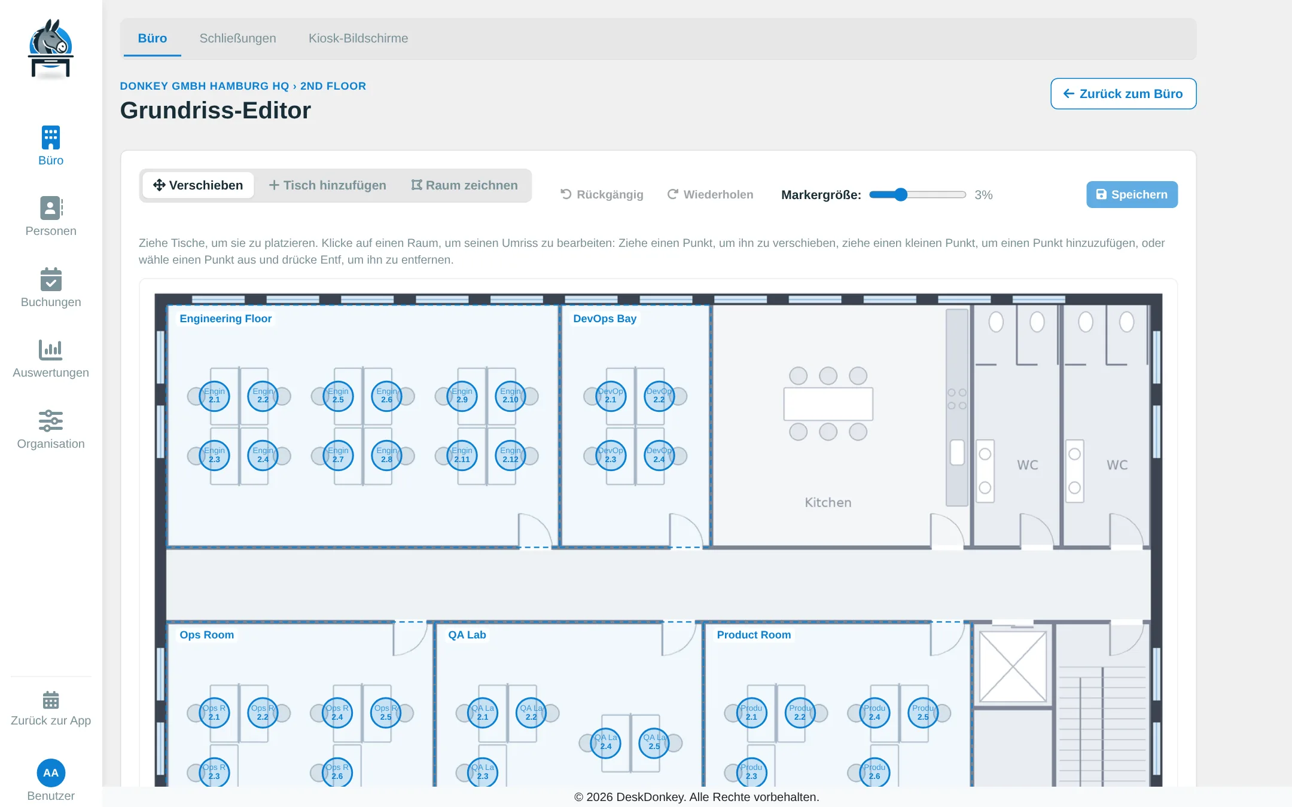Open the Organisation sliders icon
This screenshot has width=1292, height=807.
(51, 421)
